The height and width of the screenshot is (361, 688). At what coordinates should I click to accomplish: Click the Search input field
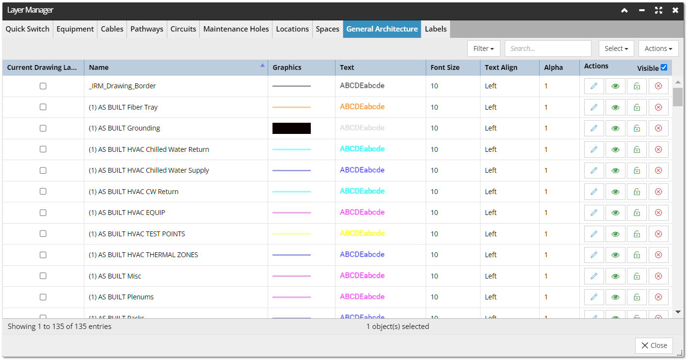(x=548, y=49)
